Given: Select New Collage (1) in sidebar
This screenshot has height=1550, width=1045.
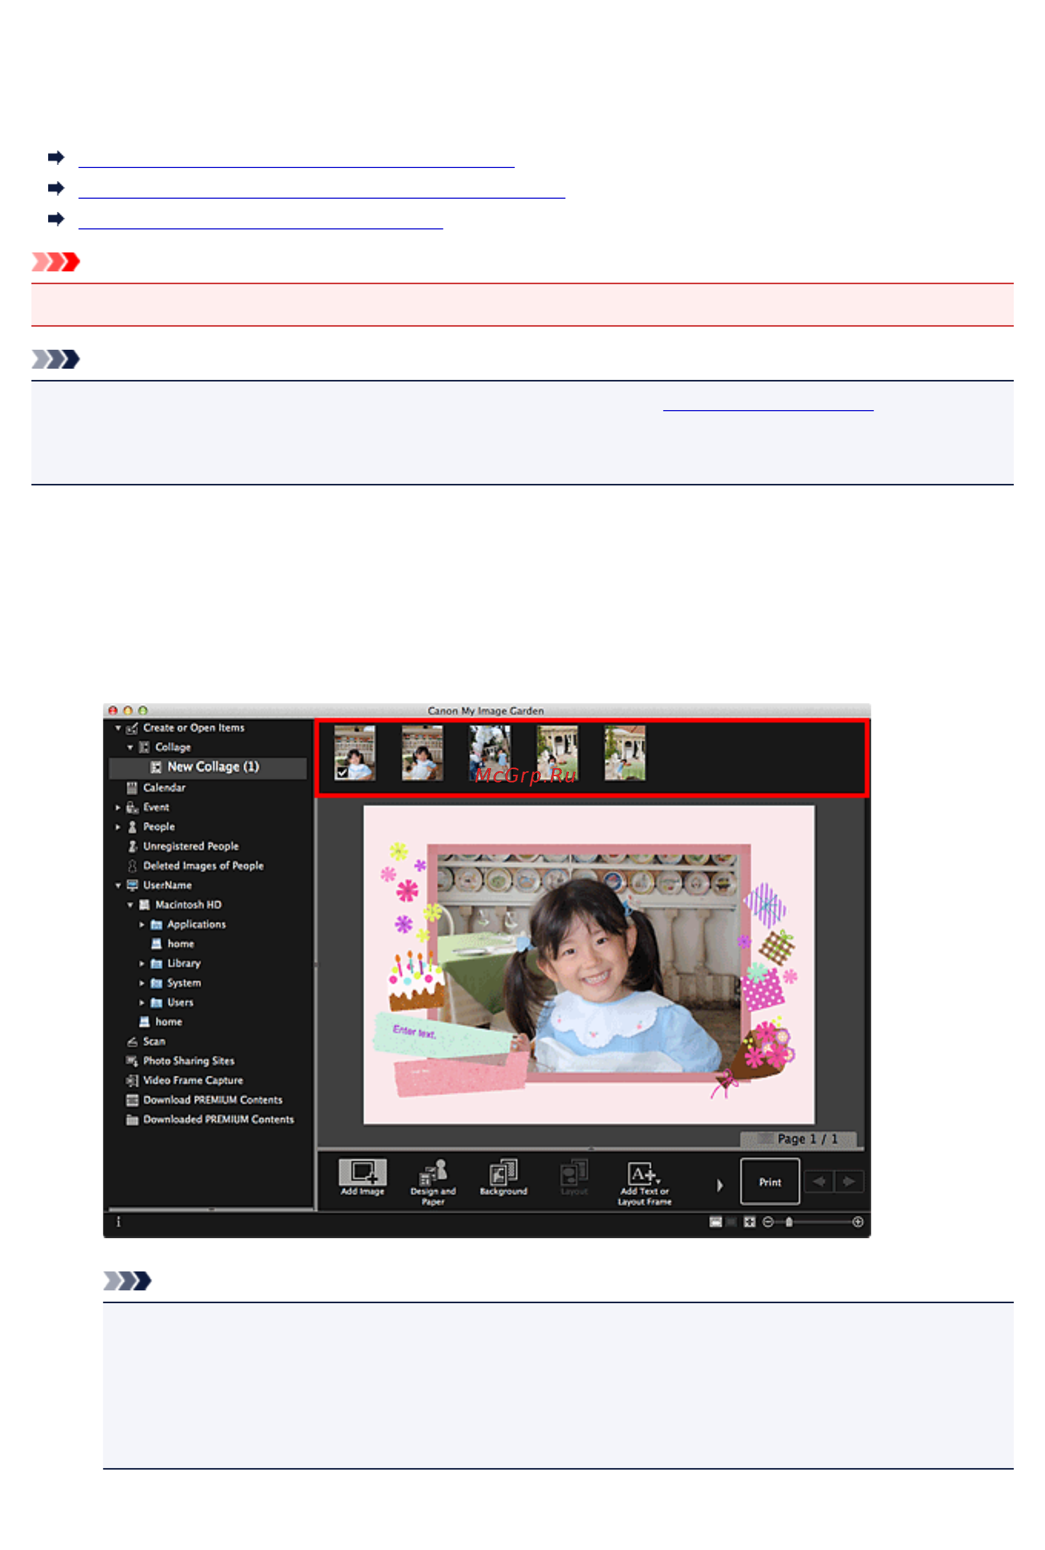Looking at the screenshot, I should [x=215, y=767].
